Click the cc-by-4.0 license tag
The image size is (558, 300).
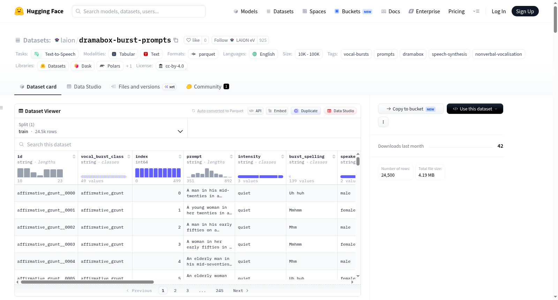click(x=171, y=66)
